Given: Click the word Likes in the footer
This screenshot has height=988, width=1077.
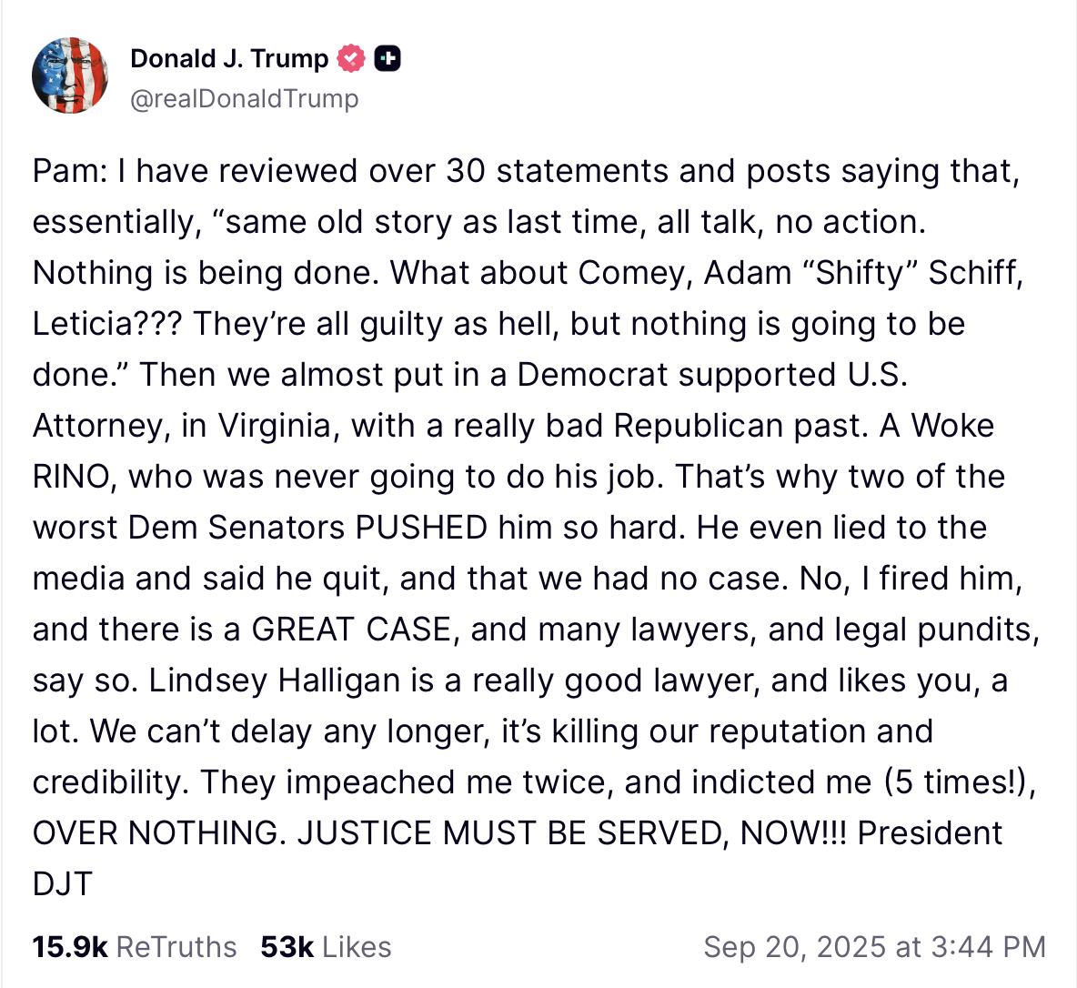Looking at the screenshot, I should [357, 947].
